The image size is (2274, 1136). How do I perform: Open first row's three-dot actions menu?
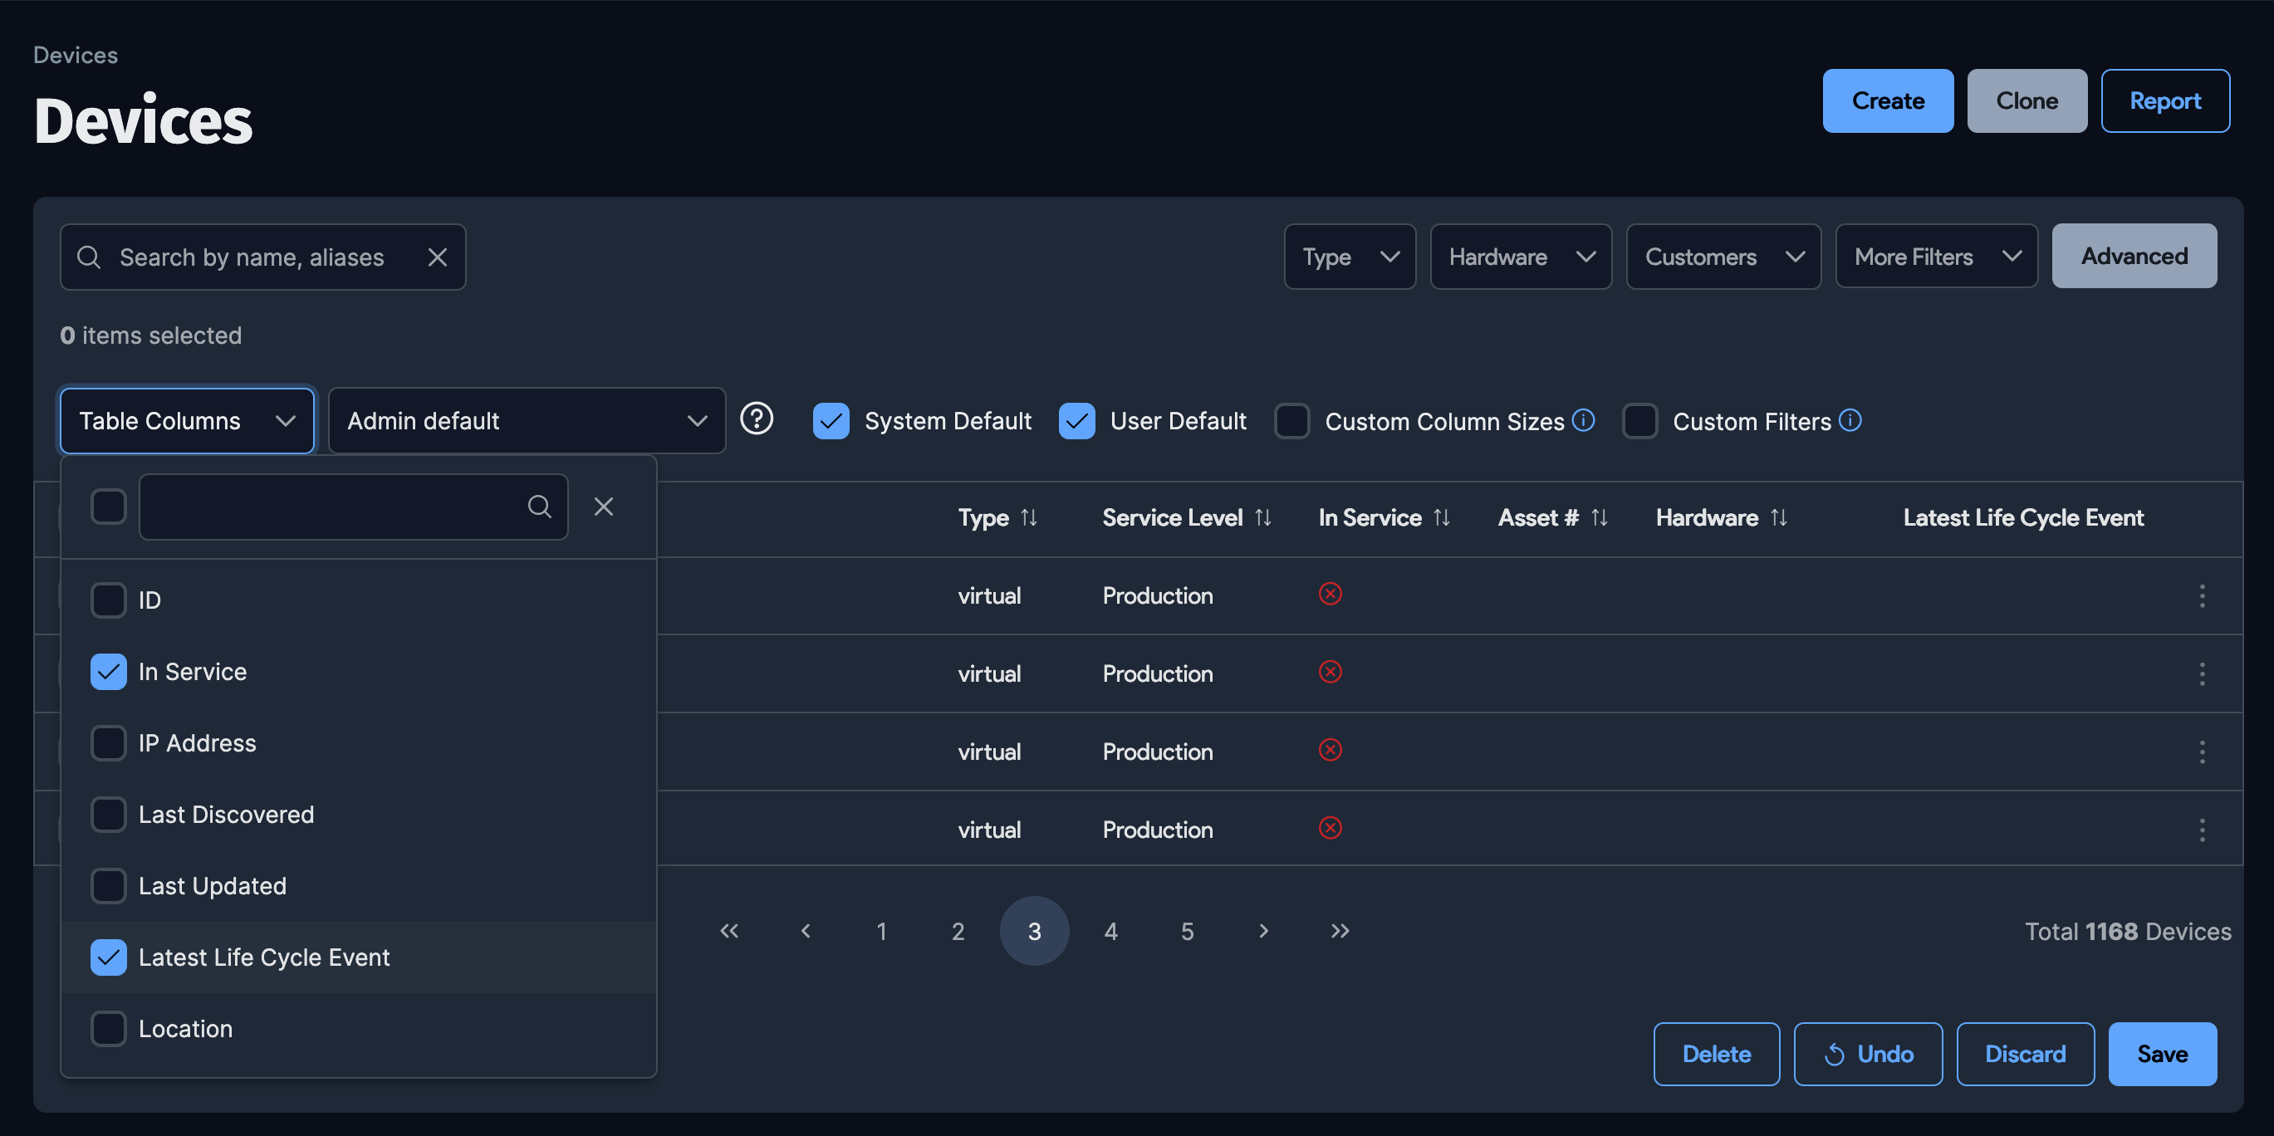click(x=2202, y=595)
